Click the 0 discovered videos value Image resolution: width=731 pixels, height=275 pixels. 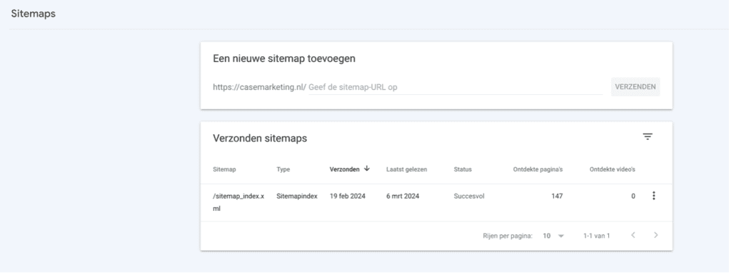633,196
